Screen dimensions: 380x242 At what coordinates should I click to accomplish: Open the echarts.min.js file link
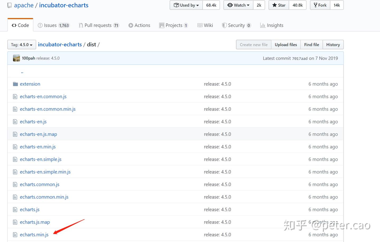coord(34,235)
